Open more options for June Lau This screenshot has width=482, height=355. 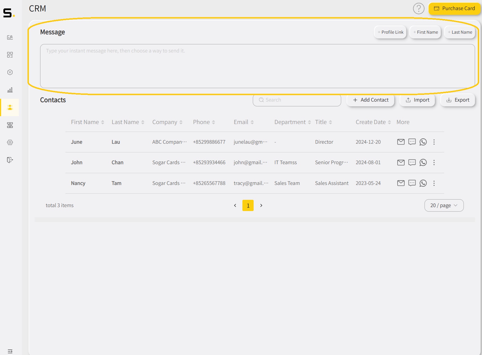point(434,142)
